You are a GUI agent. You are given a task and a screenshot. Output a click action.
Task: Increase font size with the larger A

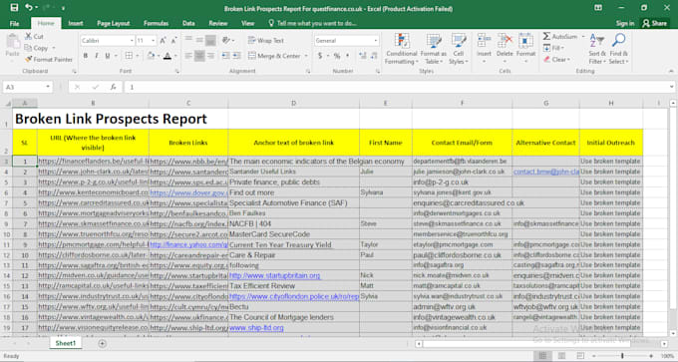(163, 40)
